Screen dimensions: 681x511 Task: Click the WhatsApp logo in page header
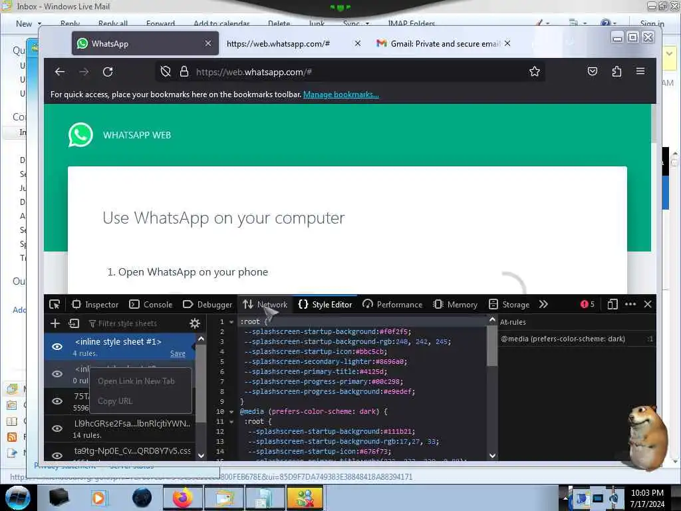[80, 135]
